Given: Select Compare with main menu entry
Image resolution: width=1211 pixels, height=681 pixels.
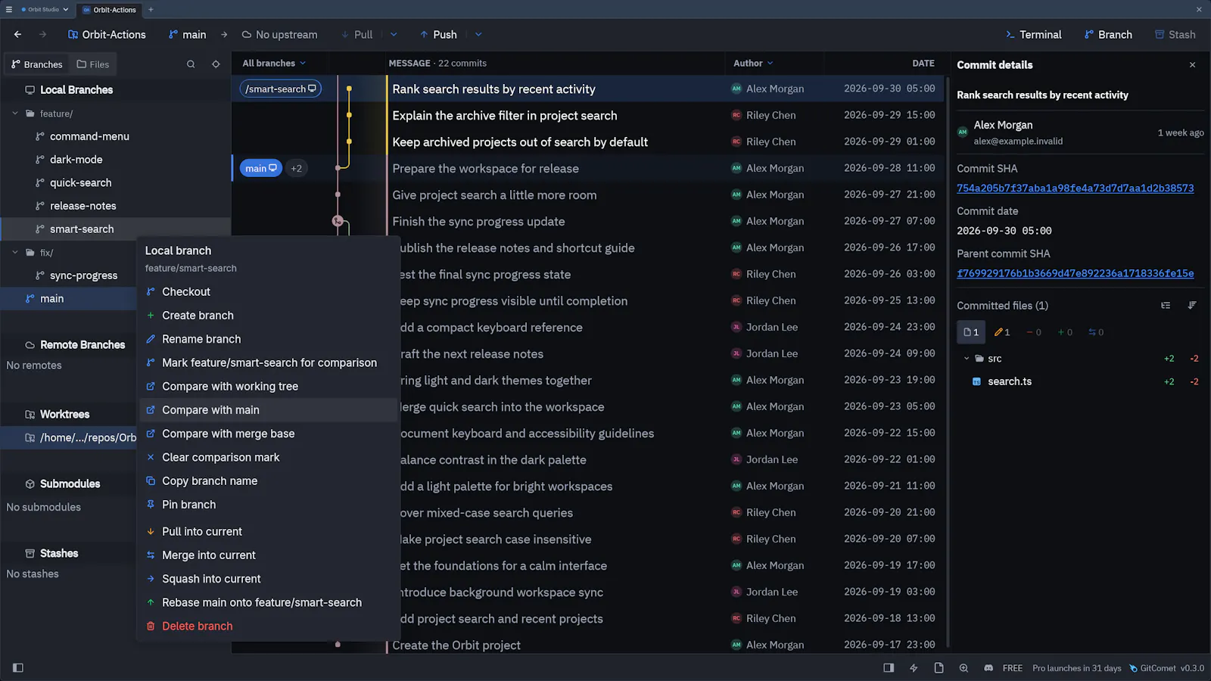Looking at the screenshot, I should [x=269, y=410].
